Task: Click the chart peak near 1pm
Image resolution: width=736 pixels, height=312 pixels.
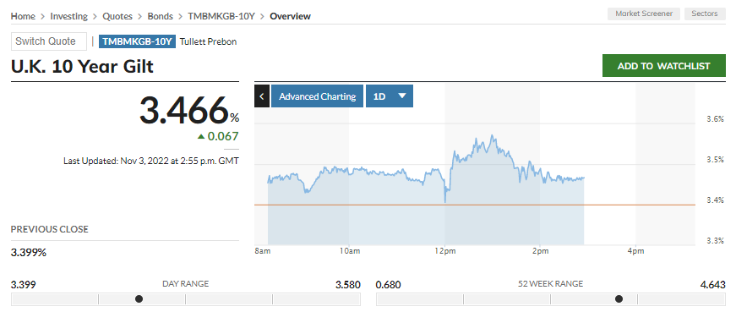Action: [492, 136]
